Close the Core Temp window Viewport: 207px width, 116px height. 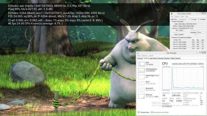(204, 13)
